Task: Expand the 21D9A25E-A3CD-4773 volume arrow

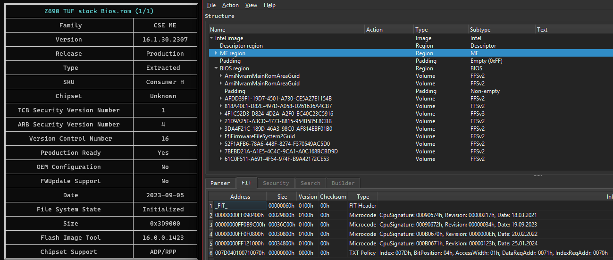Action: point(221,121)
